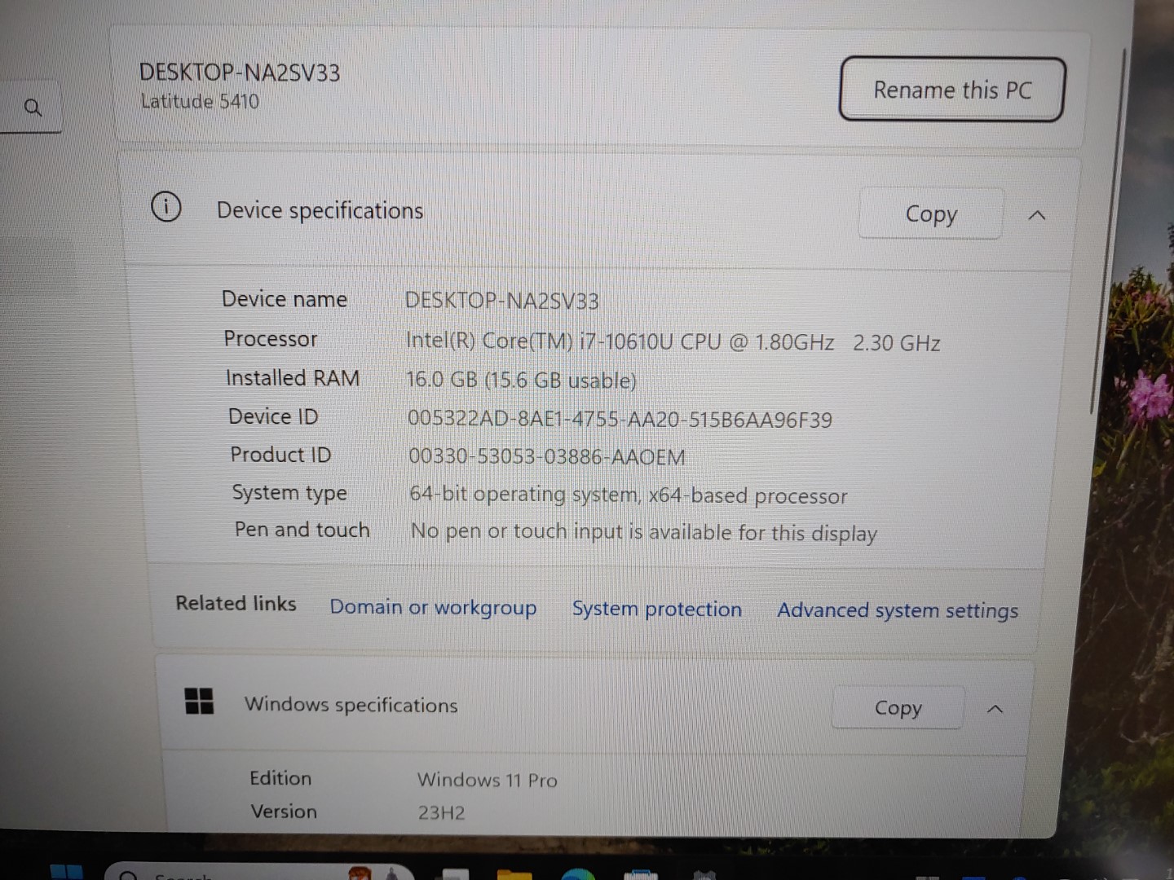Open System protection link
Image resolution: width=1174 pixels, height=880 pixels.
point(657,609)
